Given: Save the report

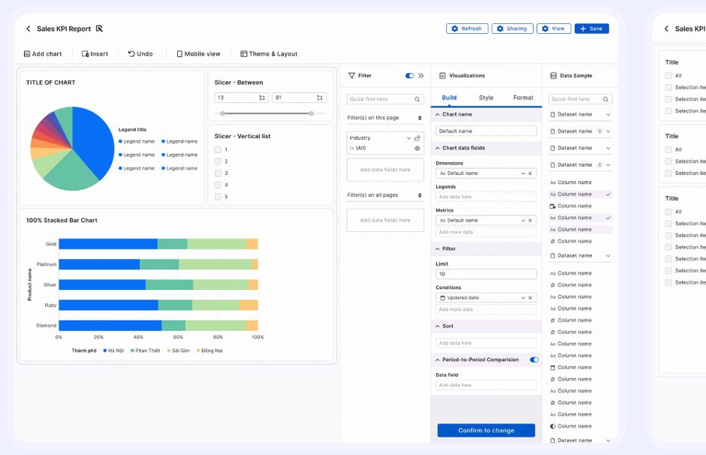Looking at the screenshot, I should (592, 29).
